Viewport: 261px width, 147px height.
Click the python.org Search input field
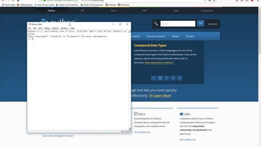click(178, 24)
